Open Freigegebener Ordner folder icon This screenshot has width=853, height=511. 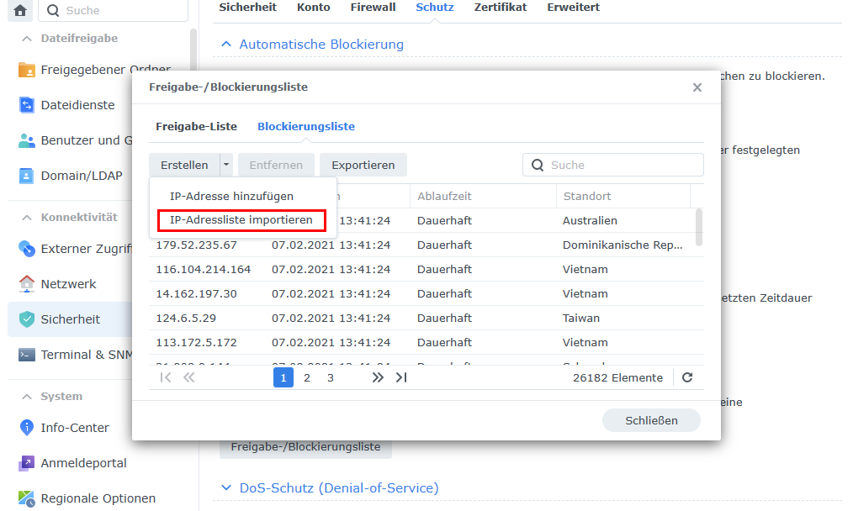tap(27, 70)
